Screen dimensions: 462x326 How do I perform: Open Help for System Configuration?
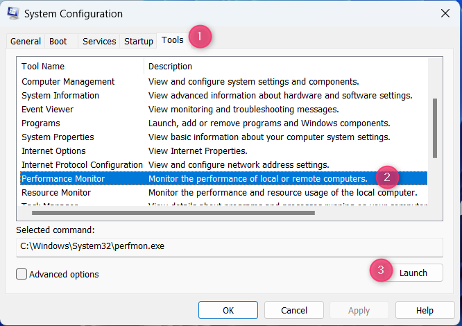(x=425, y=310)
